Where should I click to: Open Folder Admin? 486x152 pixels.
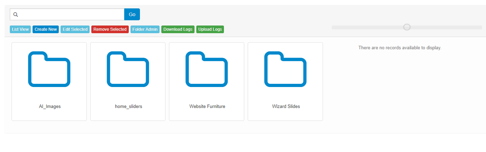pyautogui.click(x=145, y=29)
